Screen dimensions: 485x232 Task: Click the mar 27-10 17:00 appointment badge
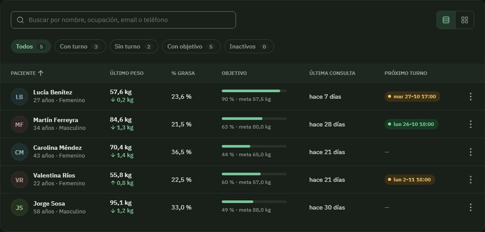(412, 97)
